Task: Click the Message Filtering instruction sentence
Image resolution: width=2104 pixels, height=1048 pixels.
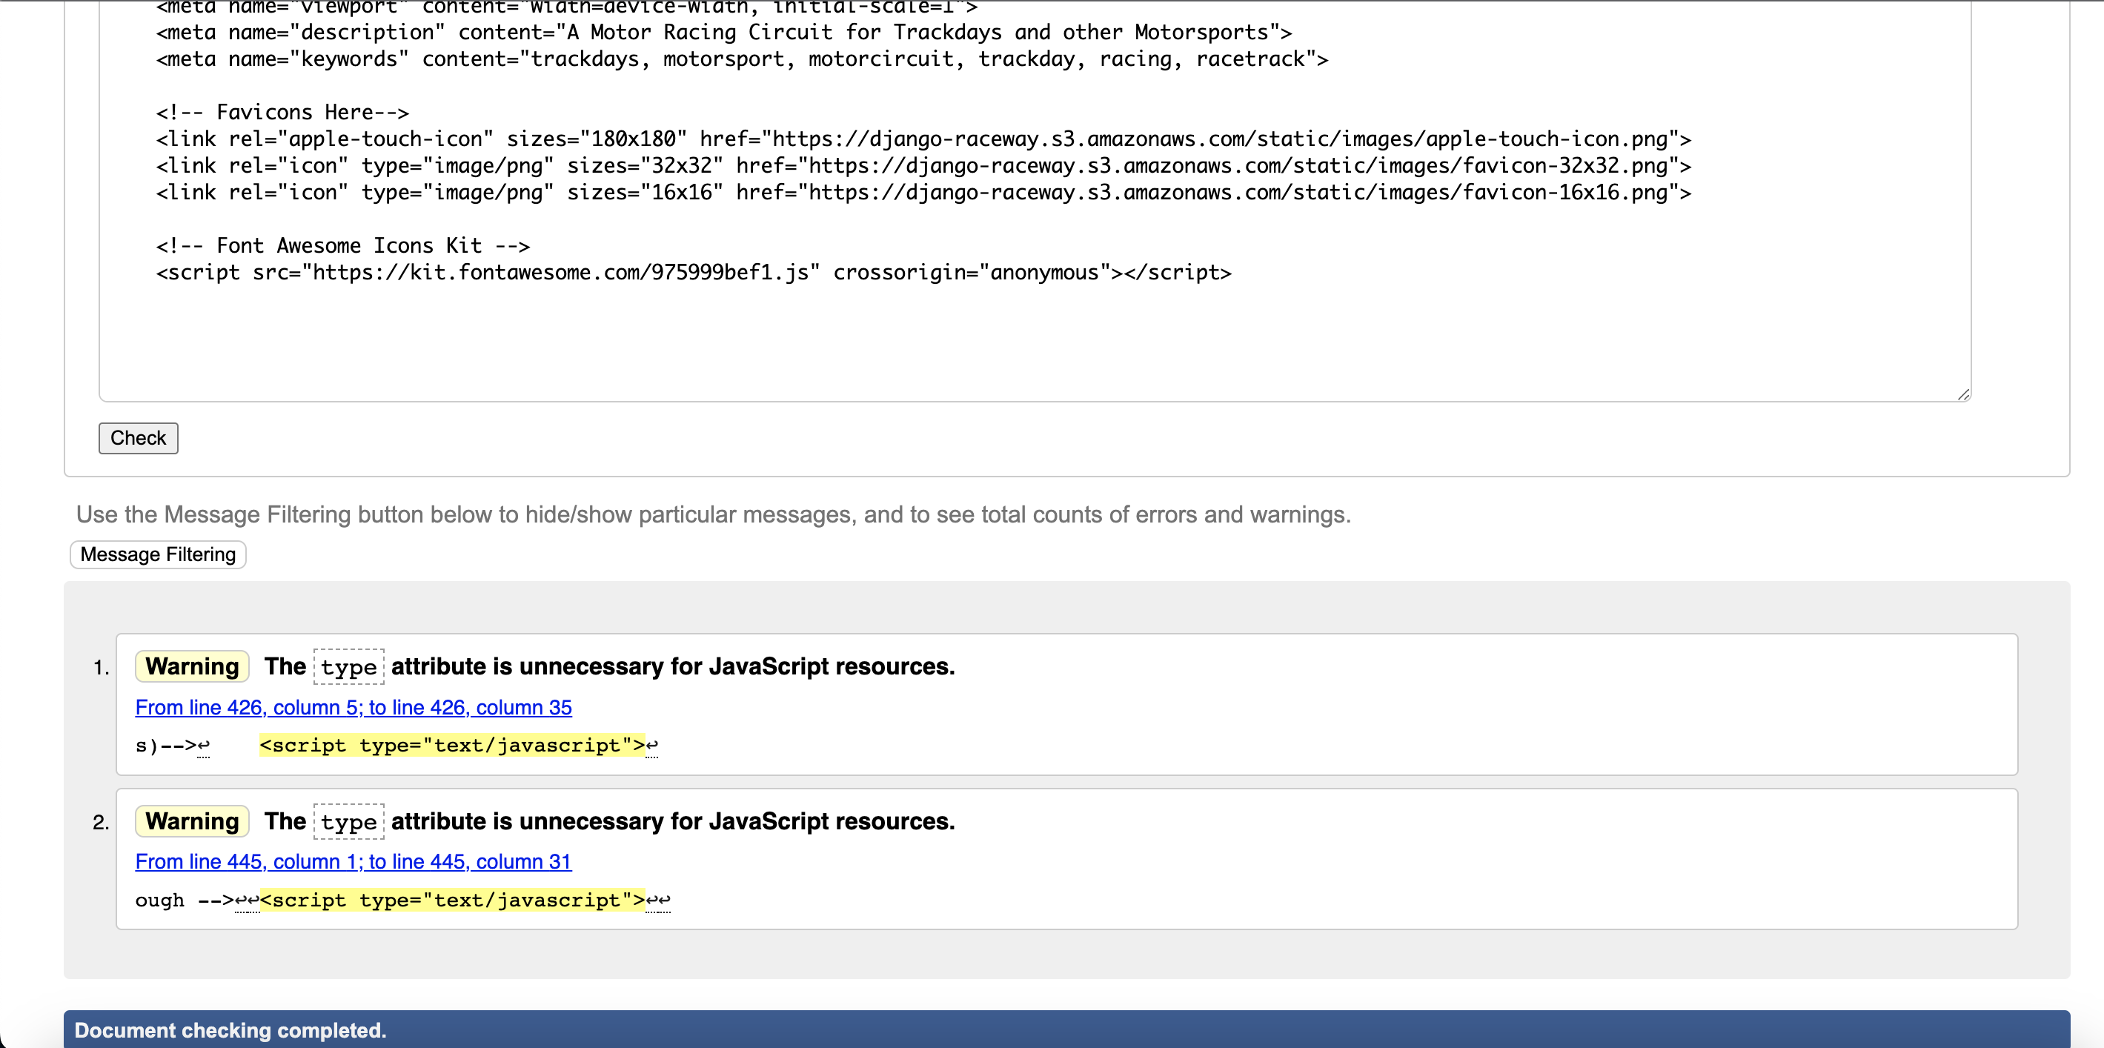Action: coord(713,514)
